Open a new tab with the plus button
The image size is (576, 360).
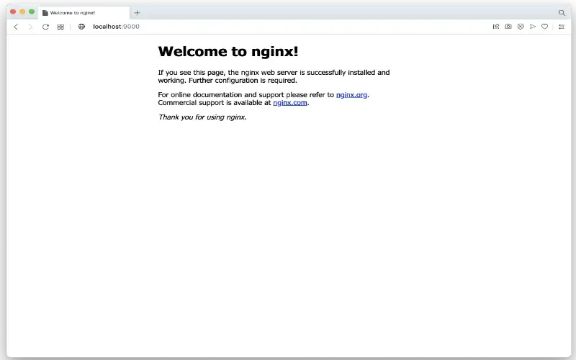pos(137,13)
